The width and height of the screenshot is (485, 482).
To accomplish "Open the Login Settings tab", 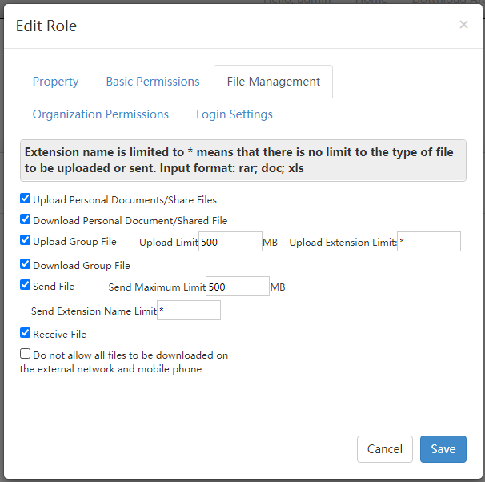I will point(234,114).
